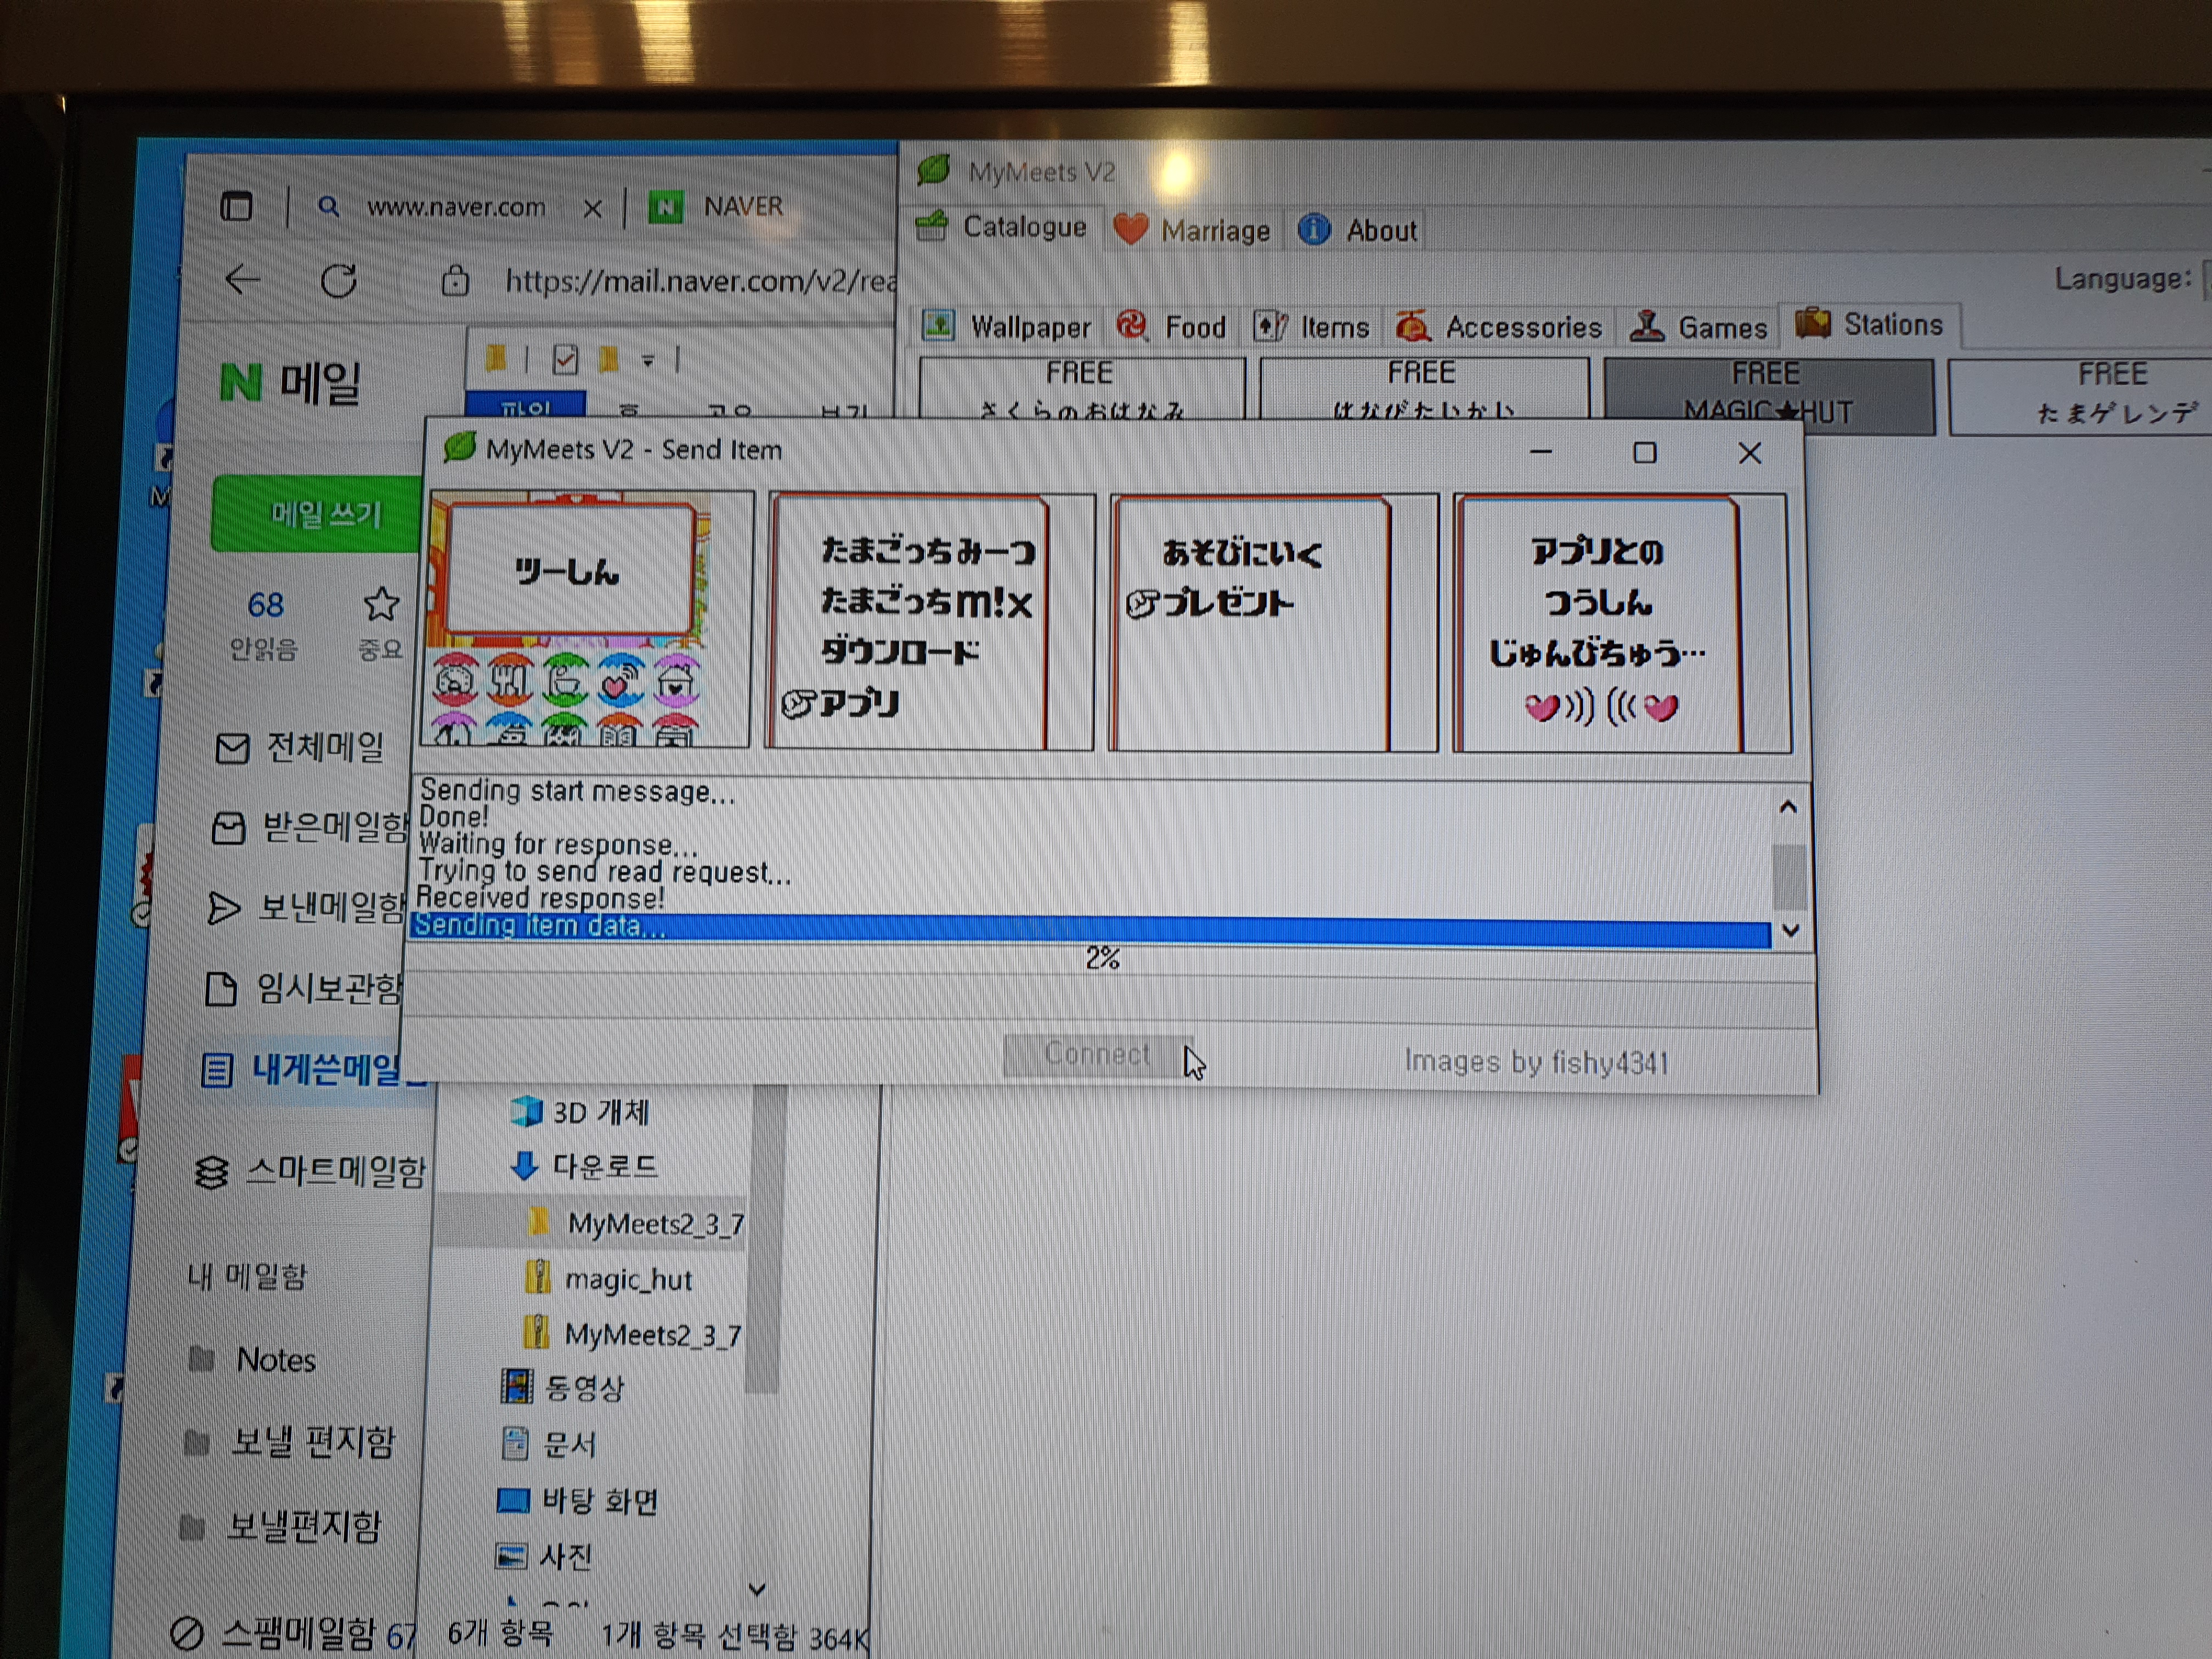Click the padlock site info icon
The width and height of the screenshot is (2212, 1659).
tap(455, 281)
